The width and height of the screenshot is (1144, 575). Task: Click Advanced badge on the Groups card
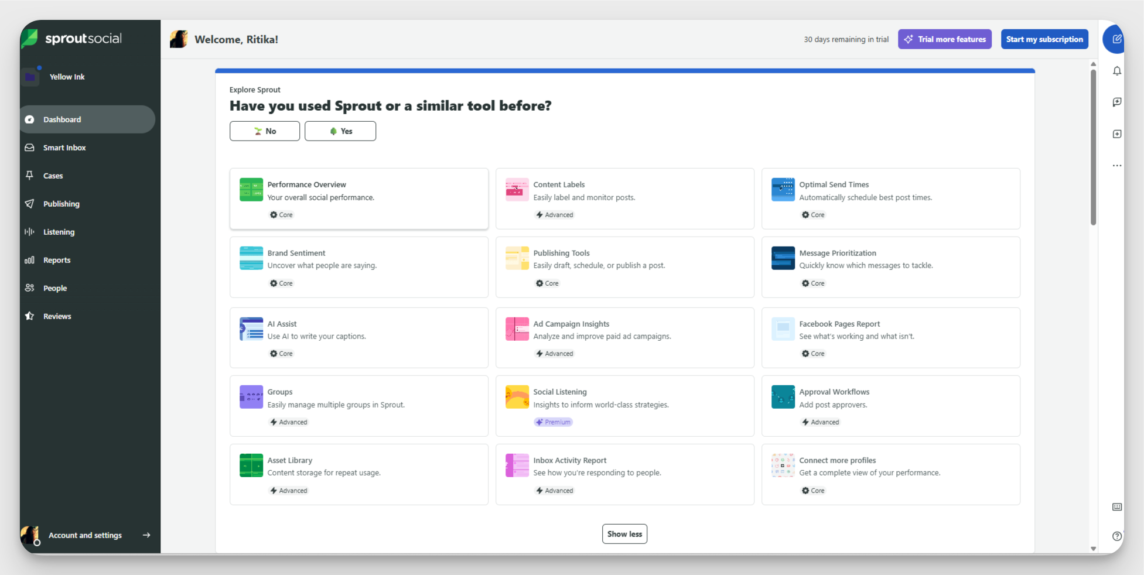pos(289,422)
